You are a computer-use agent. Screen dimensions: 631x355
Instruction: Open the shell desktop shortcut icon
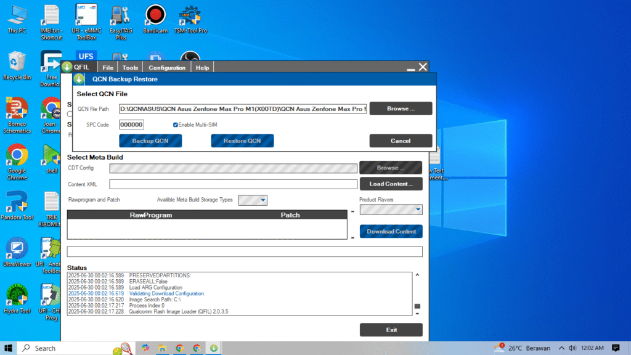tap(52, 159)
